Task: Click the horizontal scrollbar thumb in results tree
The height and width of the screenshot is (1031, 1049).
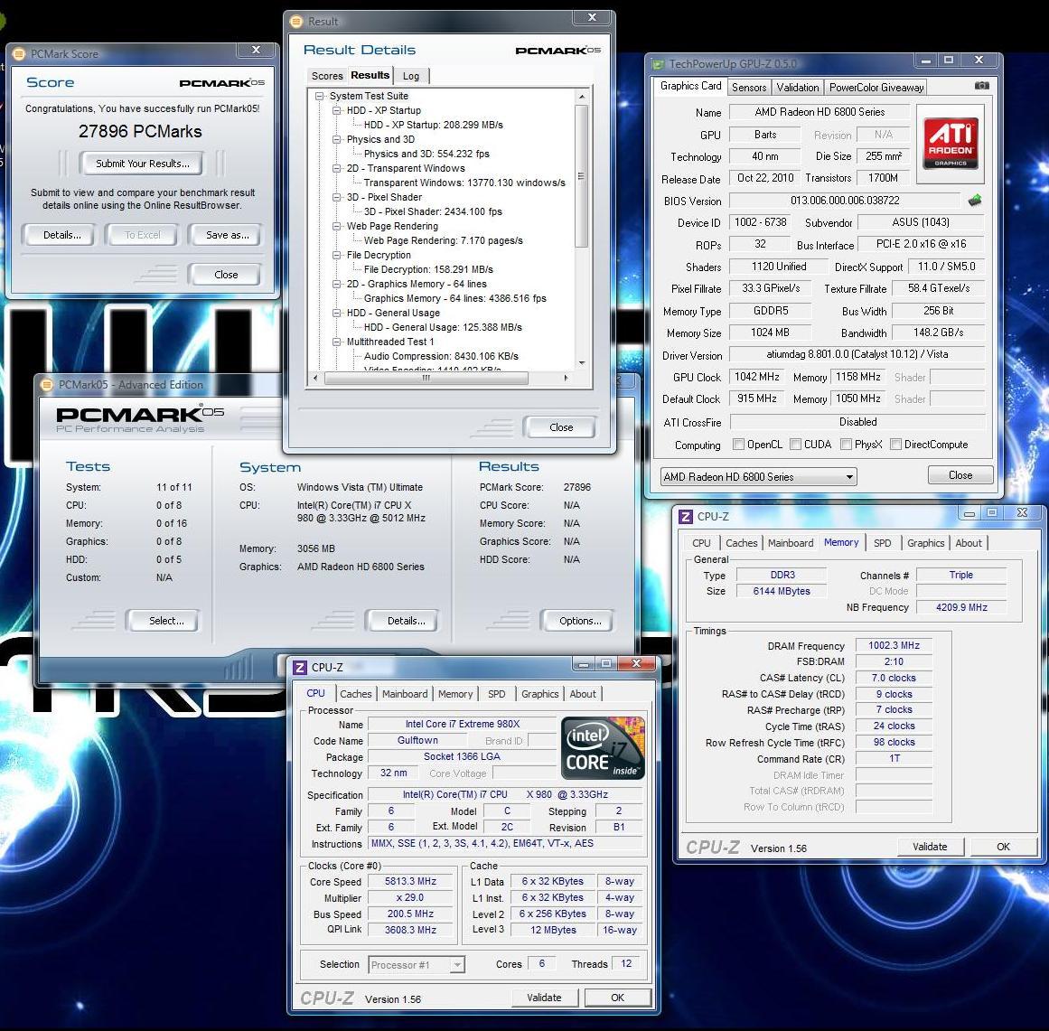Action: tap(426, 378)
